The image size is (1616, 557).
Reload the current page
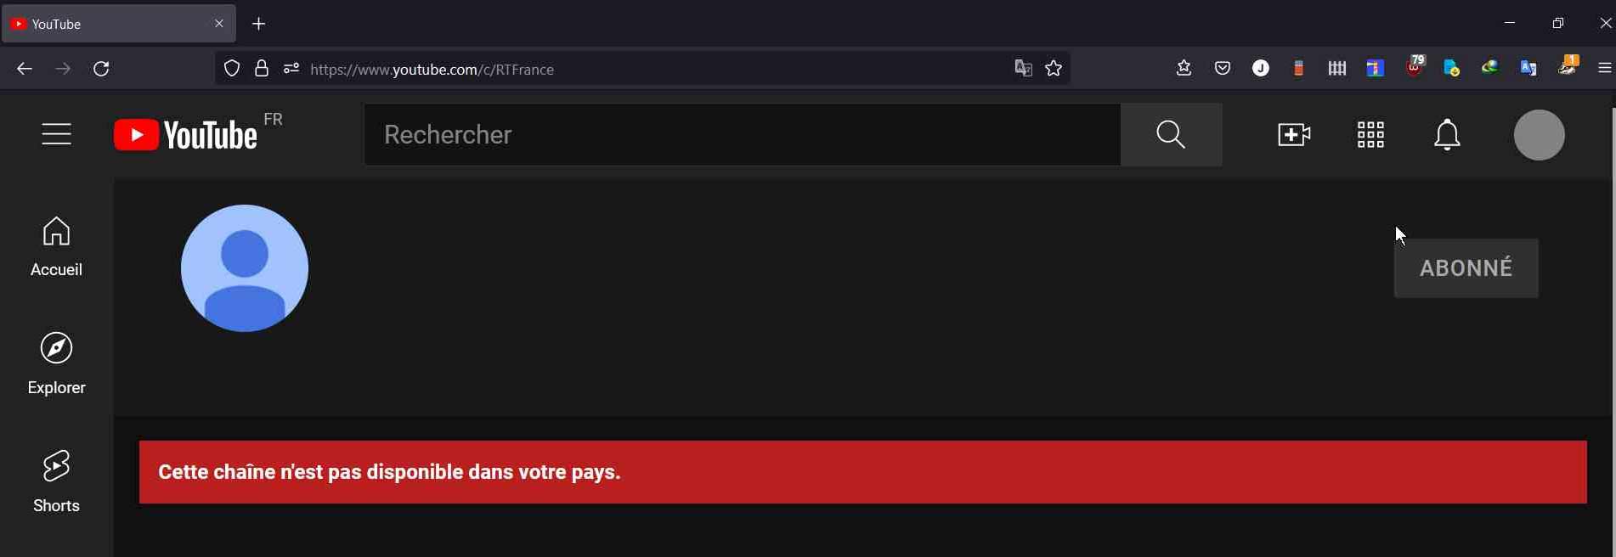point(102,69)
